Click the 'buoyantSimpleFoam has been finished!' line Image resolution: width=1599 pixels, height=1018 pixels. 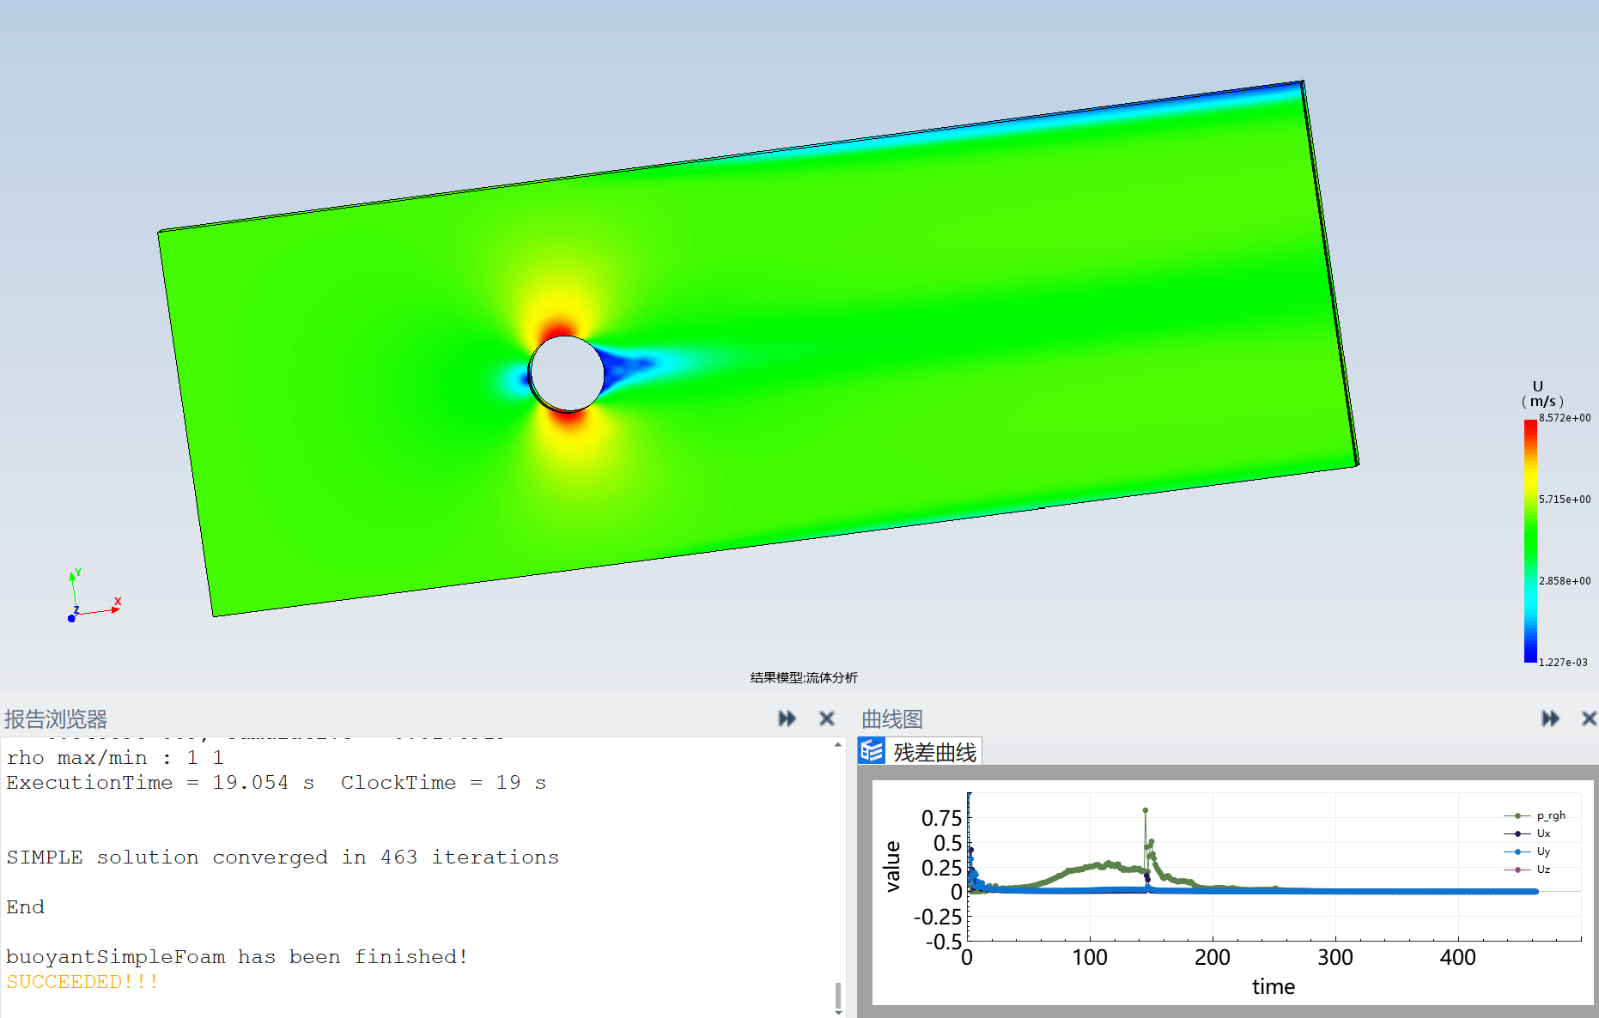[237, 956]
